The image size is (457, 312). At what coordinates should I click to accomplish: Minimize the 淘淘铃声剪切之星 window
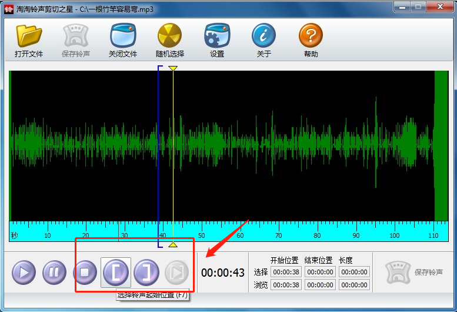402,6
